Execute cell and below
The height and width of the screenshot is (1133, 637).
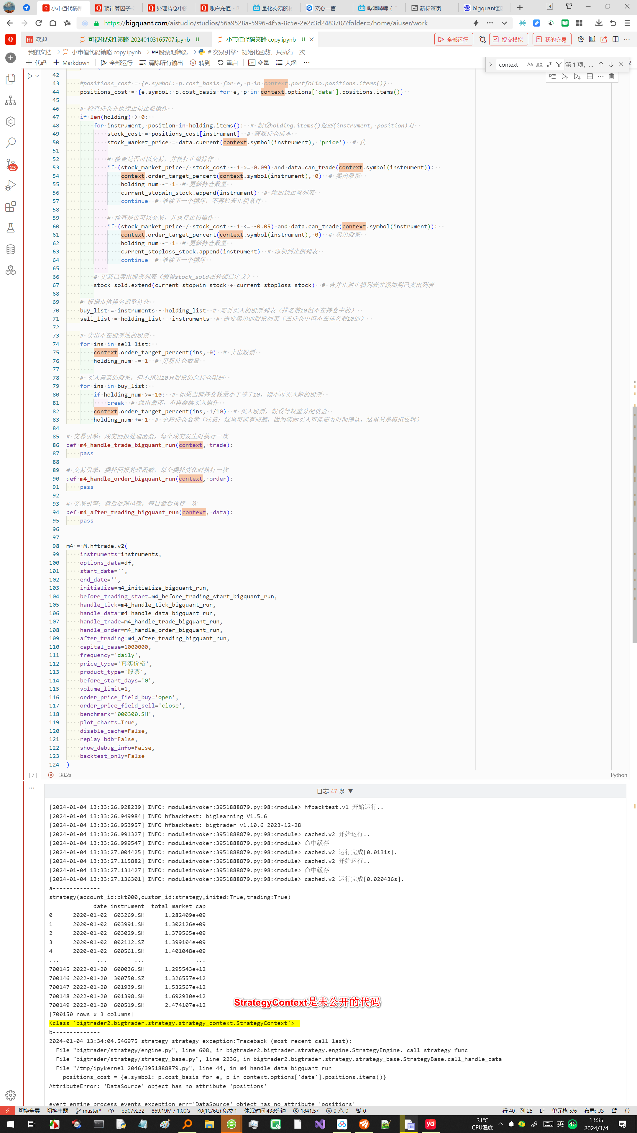click(x=577, y=76)
